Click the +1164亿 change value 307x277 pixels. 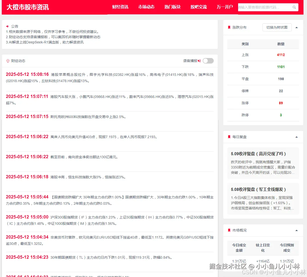tap(263, 261)
